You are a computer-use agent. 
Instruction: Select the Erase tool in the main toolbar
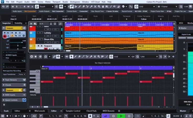point(84,7)
